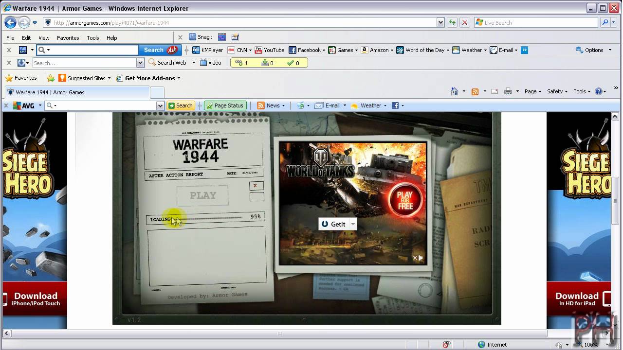Click the Facebook icon in AVG toolbar
The image size is (623, 350).
click(x=395, y=105)
